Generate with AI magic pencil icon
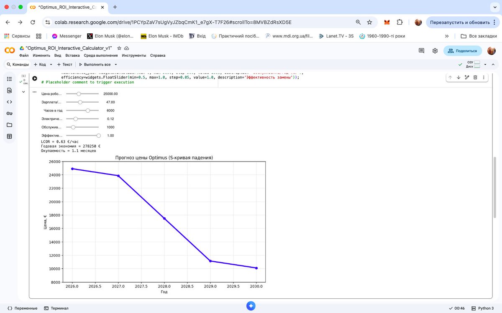This screenshot has height=313, width=502. [x=467, y=77]
